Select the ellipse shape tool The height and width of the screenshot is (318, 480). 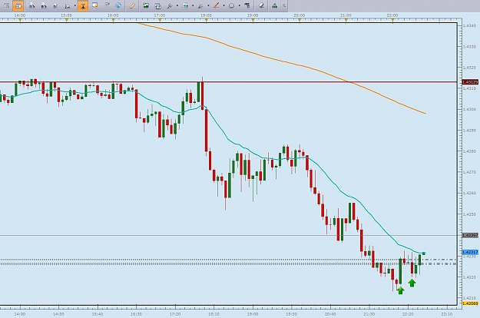(232, 5)
